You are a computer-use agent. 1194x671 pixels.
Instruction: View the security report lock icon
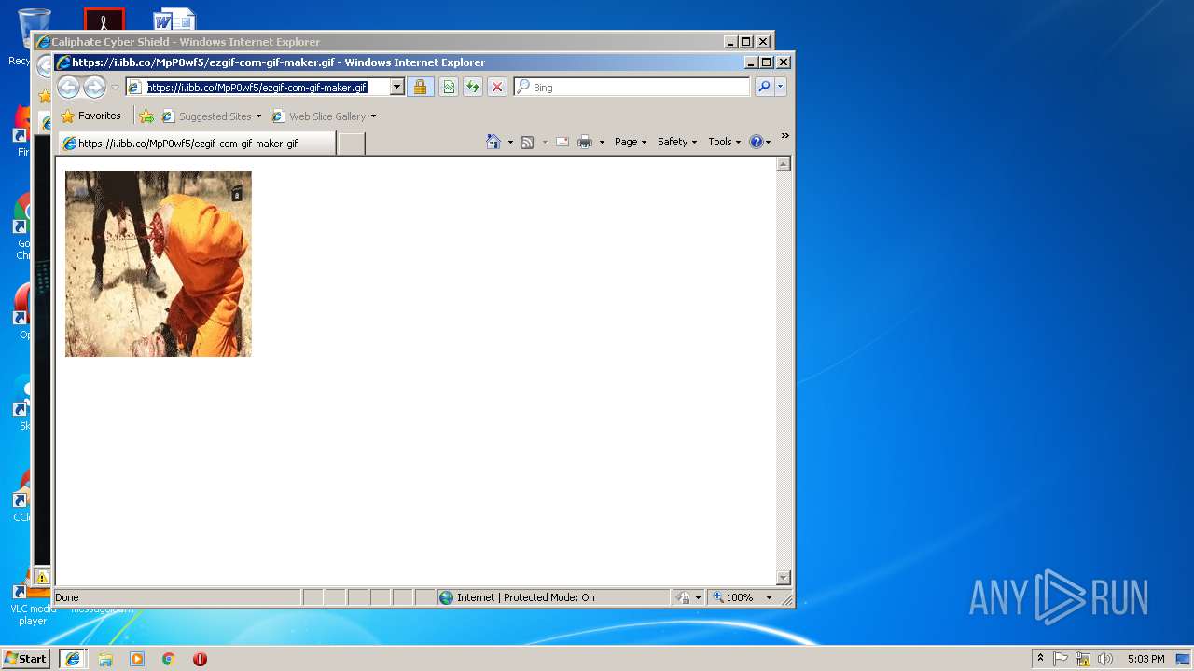coord(420,88)
